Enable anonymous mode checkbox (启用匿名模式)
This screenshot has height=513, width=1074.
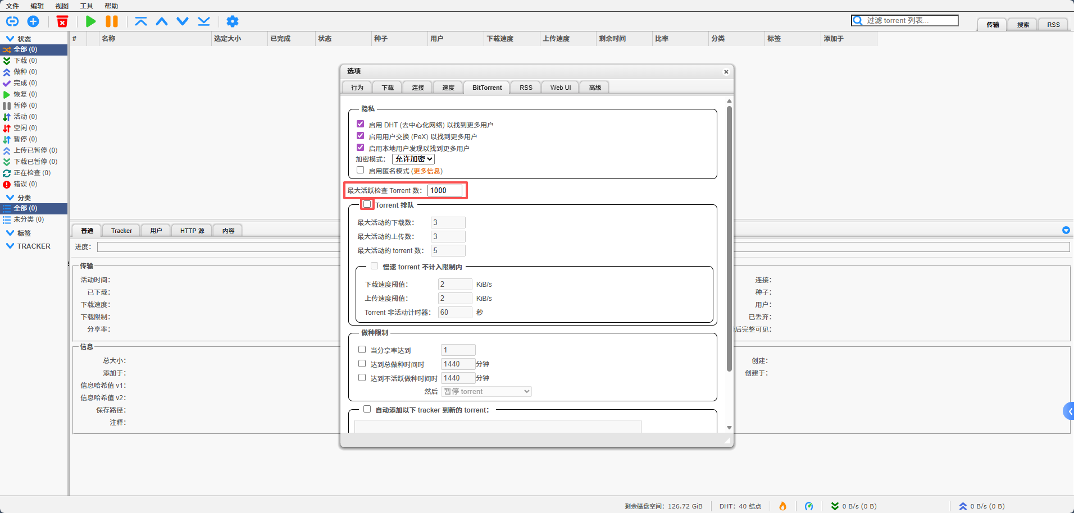coord(361,170)
